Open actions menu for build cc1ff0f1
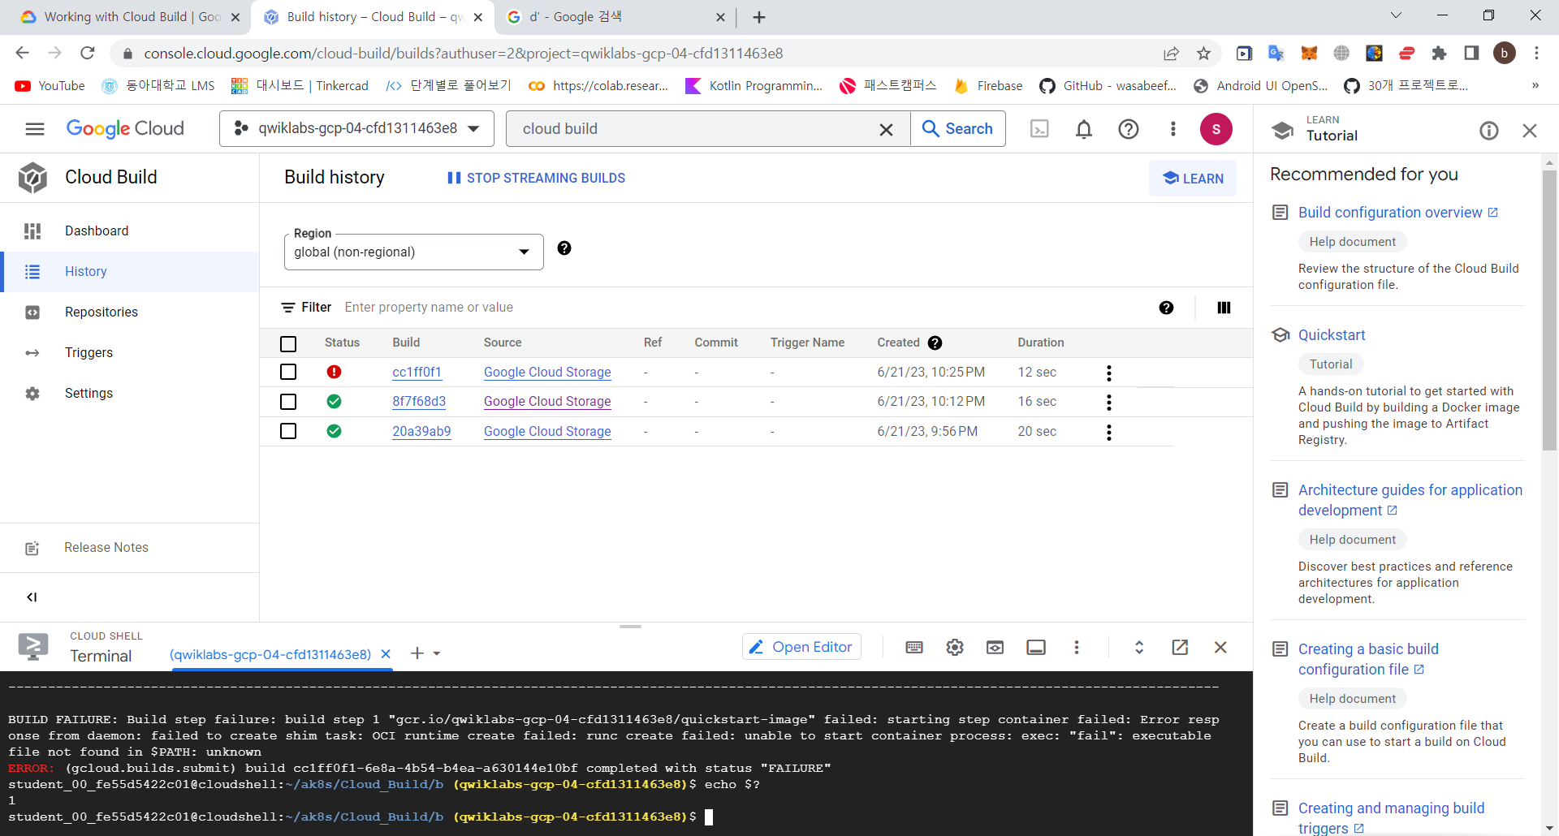This screenshot has width=1559, height=836. 1109,373
